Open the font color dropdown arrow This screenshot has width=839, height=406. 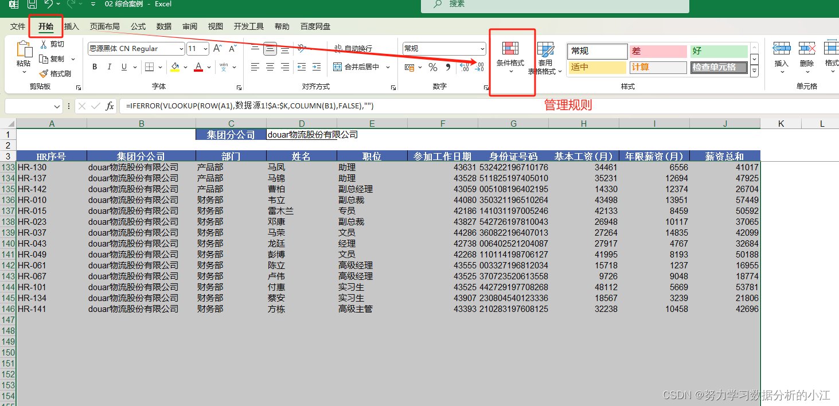[209, 67]
